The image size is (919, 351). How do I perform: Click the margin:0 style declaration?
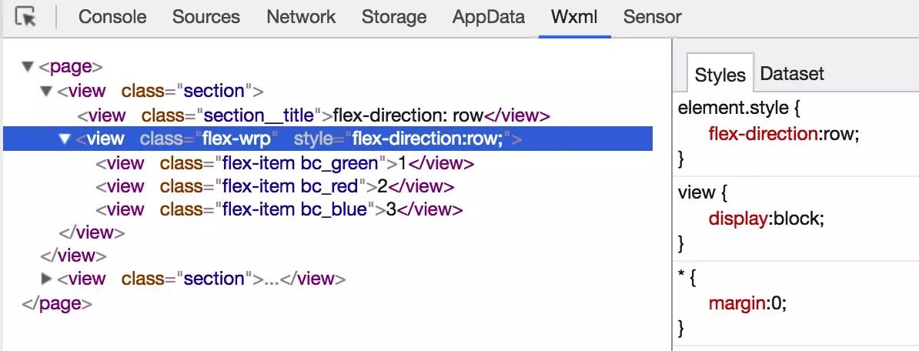(747, 303)
